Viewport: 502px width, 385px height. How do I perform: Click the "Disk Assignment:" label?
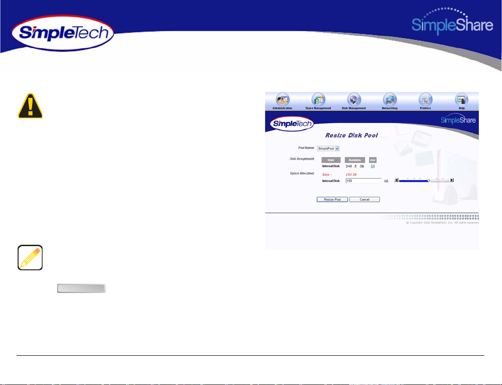[302, 159]
